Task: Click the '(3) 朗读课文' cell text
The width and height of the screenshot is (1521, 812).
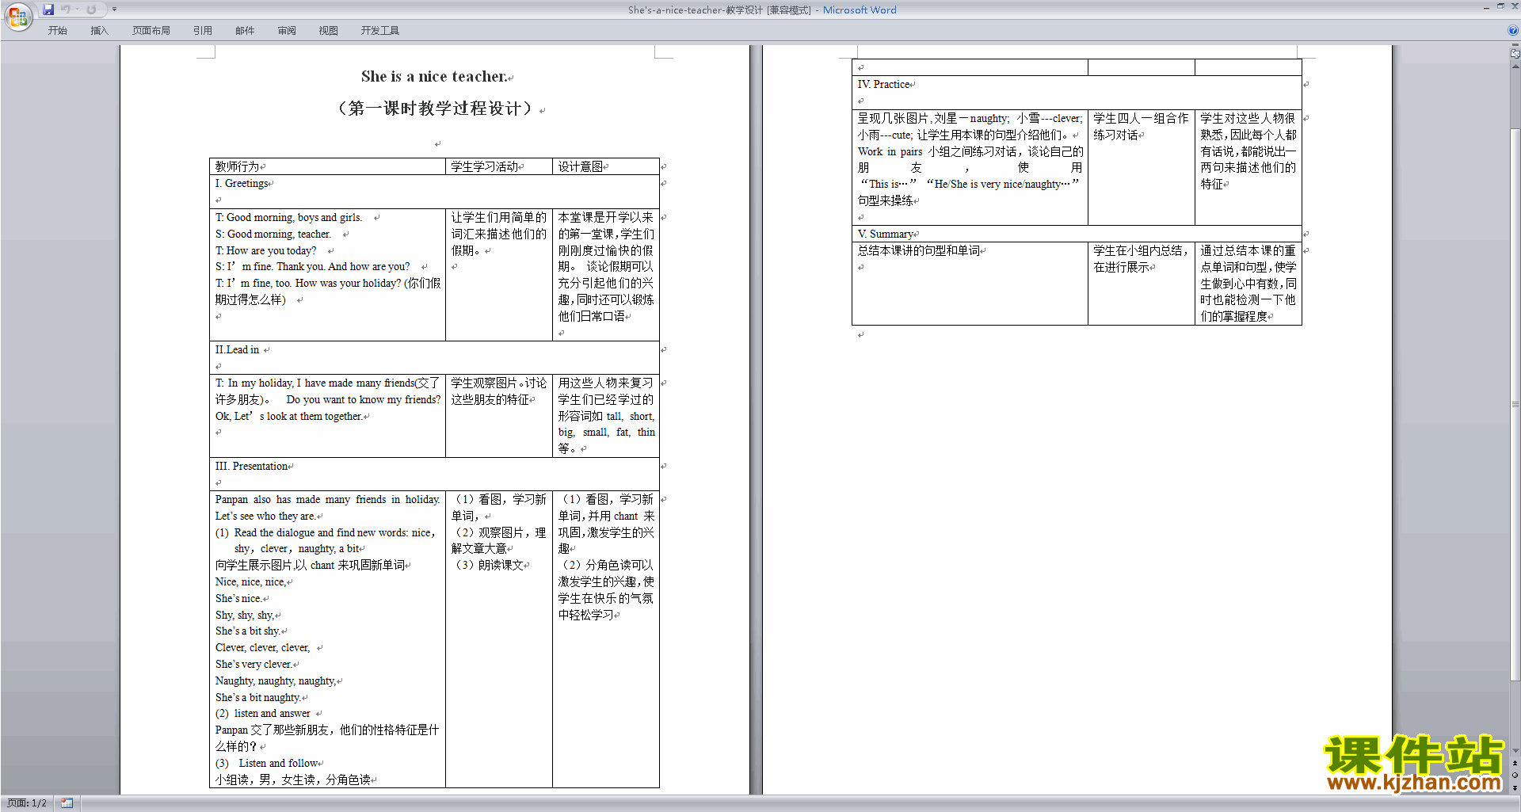Action: click(x=490, y=565)
